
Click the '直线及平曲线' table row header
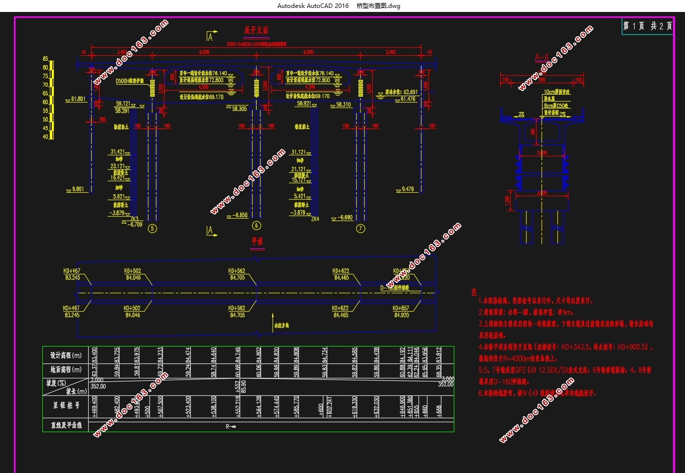click(x=66, y=426)
